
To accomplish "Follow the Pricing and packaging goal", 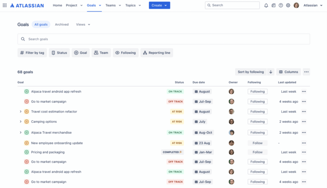I will point(258,152).
